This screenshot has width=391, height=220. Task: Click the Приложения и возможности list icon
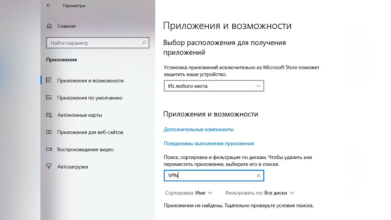(x=49, y=81)
